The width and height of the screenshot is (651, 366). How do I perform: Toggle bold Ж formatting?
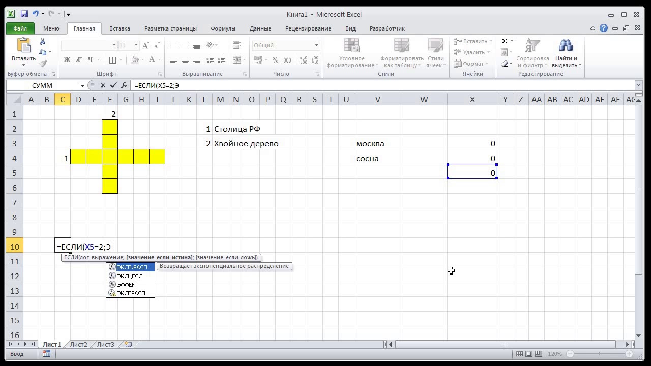[67, 60]
